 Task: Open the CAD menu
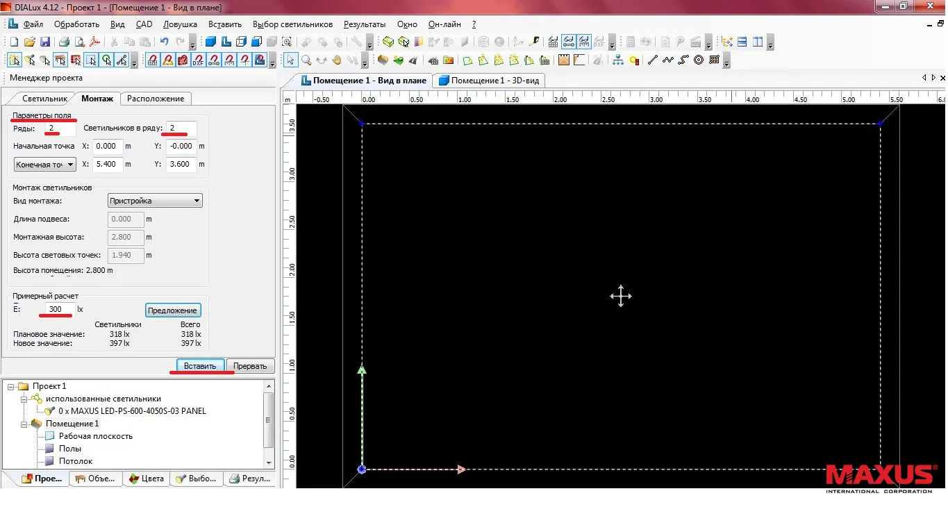pyautogui.click(x=144, y=24)
